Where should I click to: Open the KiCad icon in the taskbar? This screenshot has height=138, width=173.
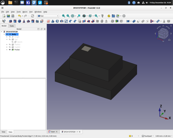click(28, 3)
